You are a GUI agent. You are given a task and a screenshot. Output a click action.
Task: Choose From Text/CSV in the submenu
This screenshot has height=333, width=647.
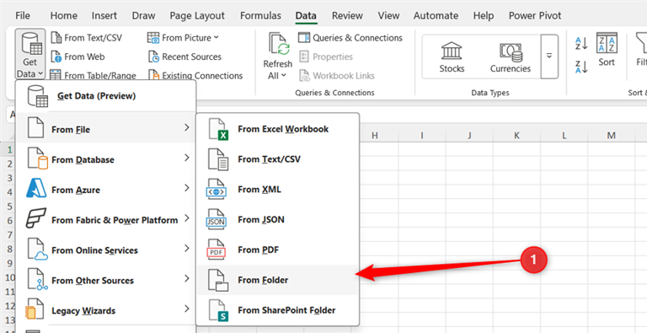pos(278,159)
